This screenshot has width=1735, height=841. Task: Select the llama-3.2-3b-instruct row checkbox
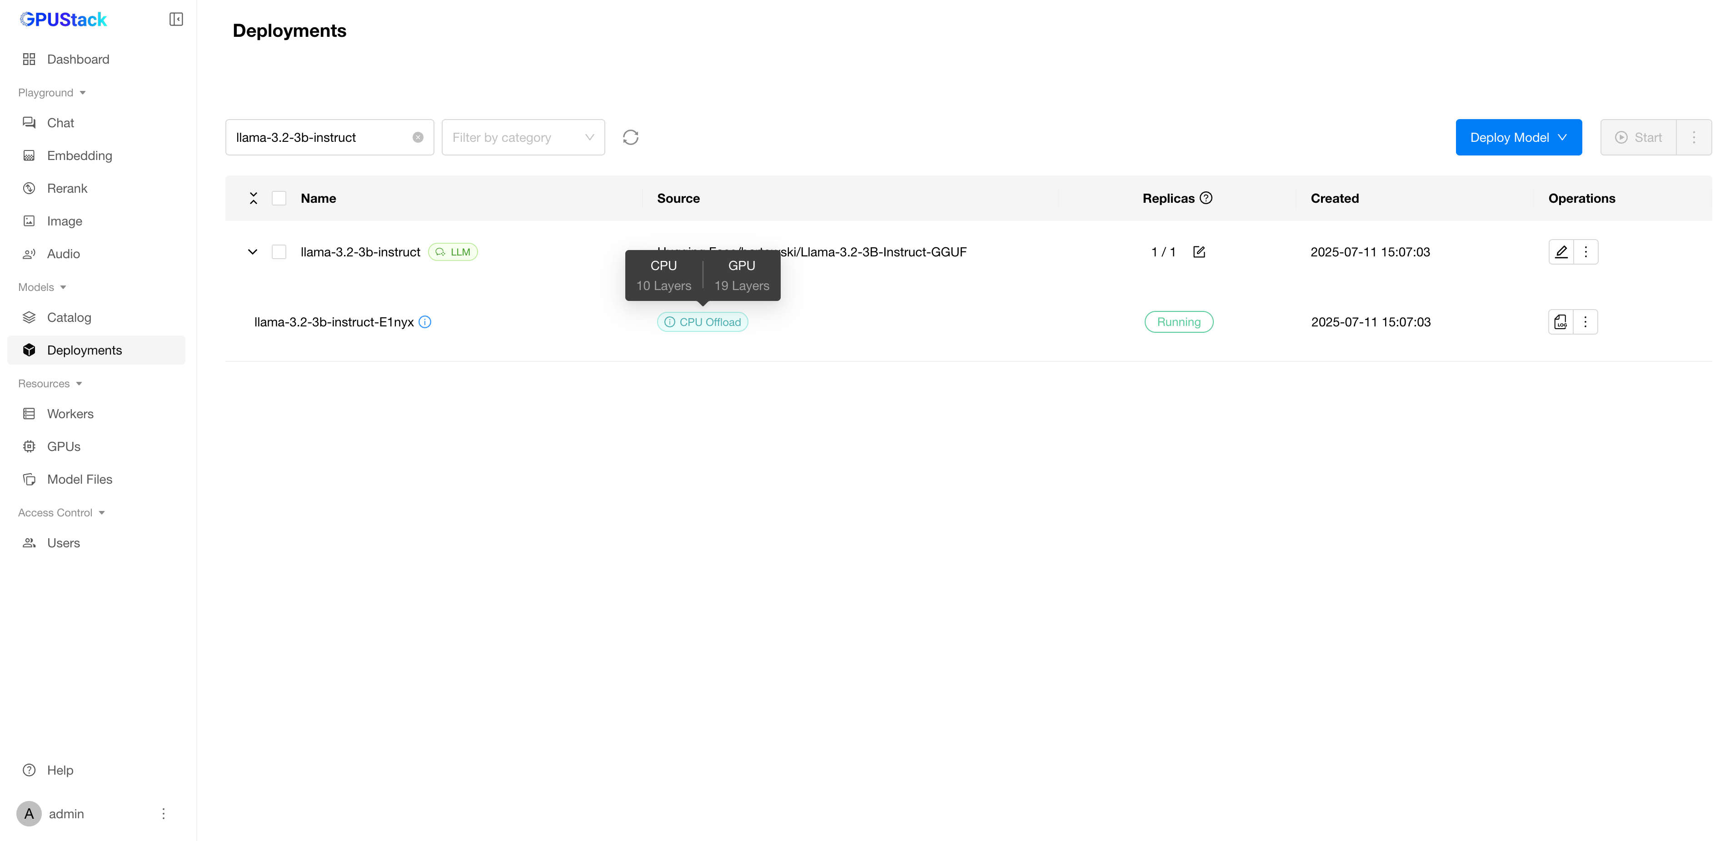click(x=279, y=252)
